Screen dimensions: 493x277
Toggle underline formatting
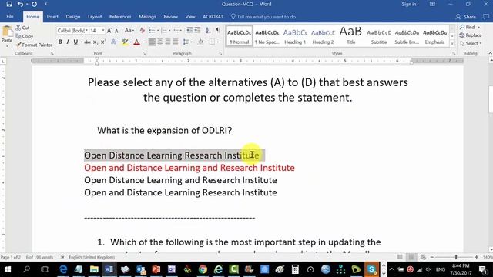click(x=75, y=42)
